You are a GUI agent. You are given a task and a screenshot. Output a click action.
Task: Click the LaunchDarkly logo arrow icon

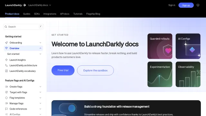tap(24, 5)
